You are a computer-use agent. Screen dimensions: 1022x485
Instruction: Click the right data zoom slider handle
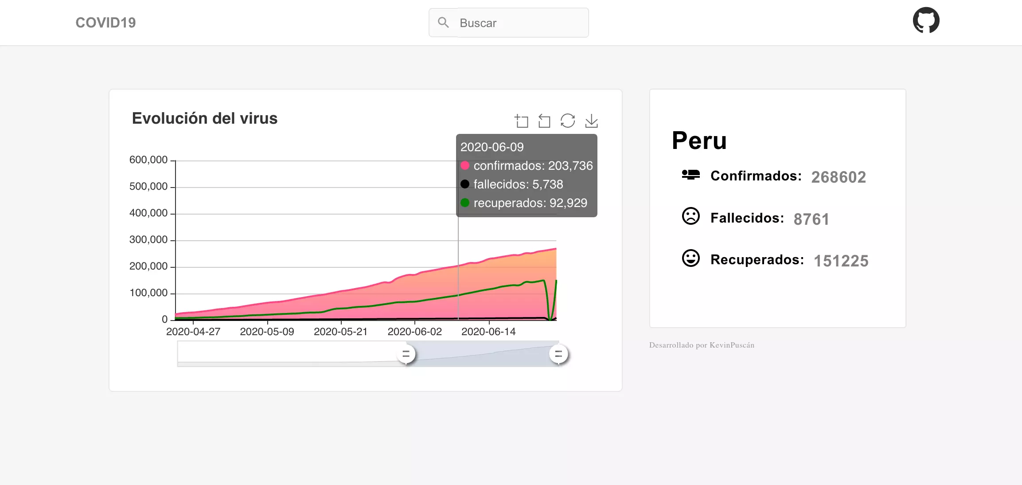click(559, 354)
